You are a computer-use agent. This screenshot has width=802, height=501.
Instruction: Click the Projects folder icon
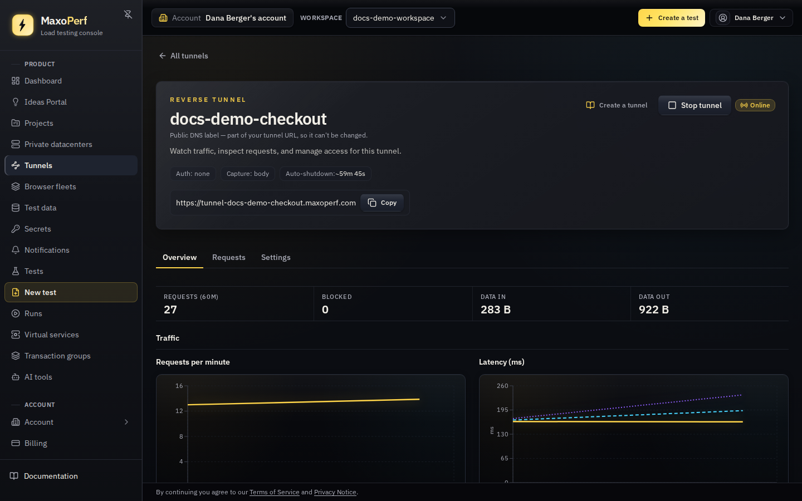pos(16,123)
